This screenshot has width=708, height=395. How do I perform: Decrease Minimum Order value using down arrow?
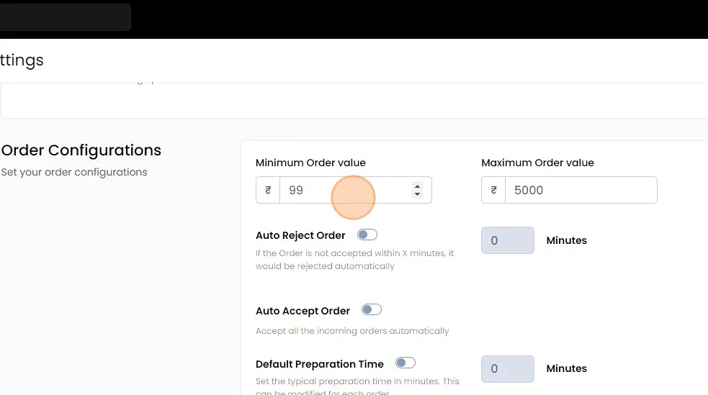(417, 194)
